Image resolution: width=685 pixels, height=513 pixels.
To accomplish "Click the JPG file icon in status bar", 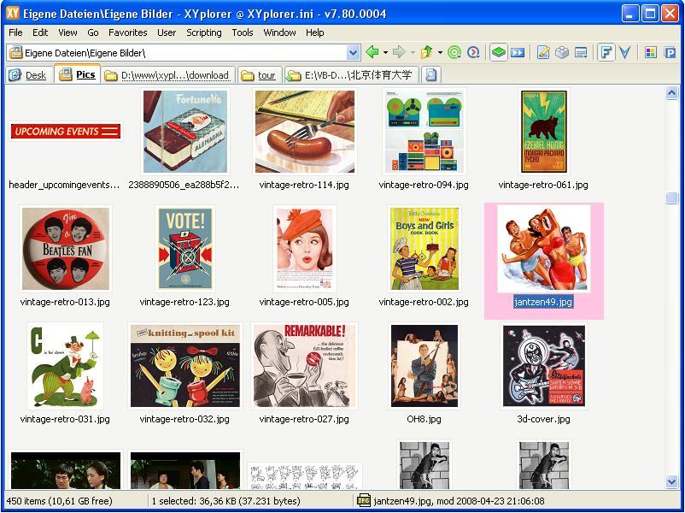I will [364, 500].
